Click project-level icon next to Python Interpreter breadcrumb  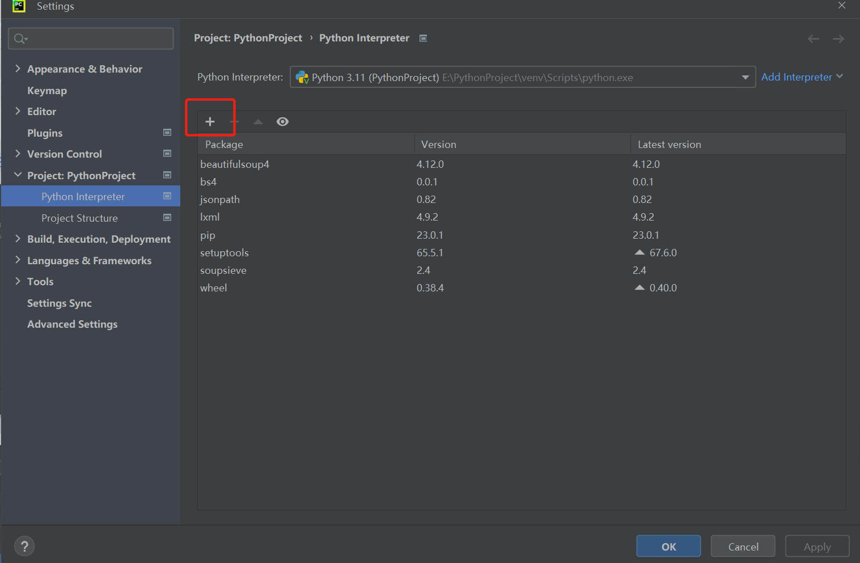[423, 38]
